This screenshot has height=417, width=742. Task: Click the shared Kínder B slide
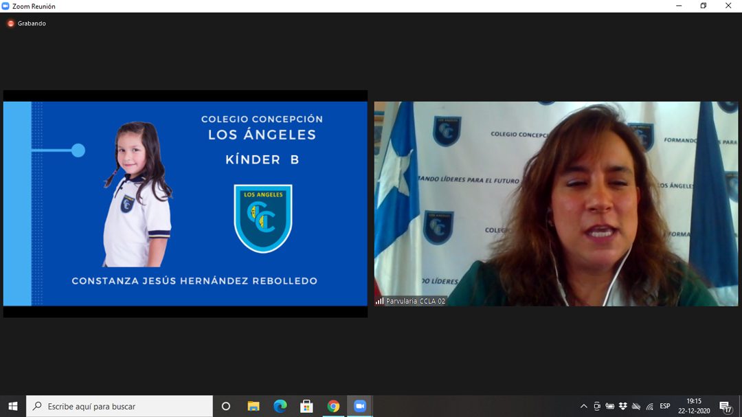[185, 203]
